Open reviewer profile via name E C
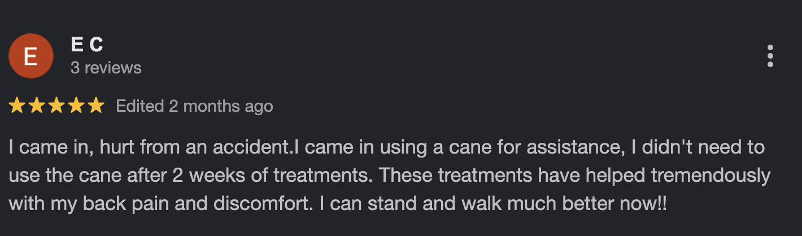Image resolution: width=802 pixels, height=236 pixels. 86,44
